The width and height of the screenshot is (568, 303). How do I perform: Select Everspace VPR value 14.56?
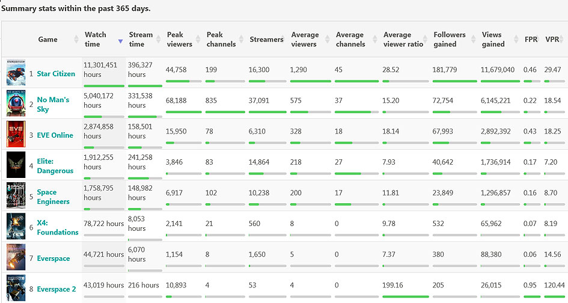pos(552,254)
